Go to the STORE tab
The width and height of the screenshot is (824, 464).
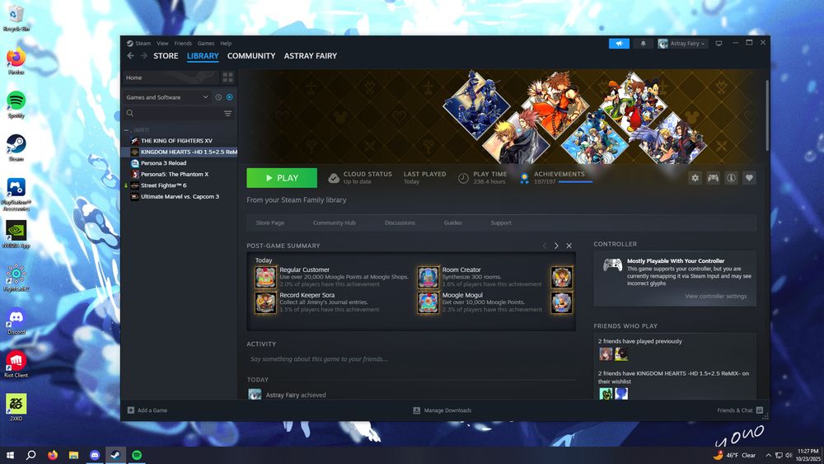(166, 56)
